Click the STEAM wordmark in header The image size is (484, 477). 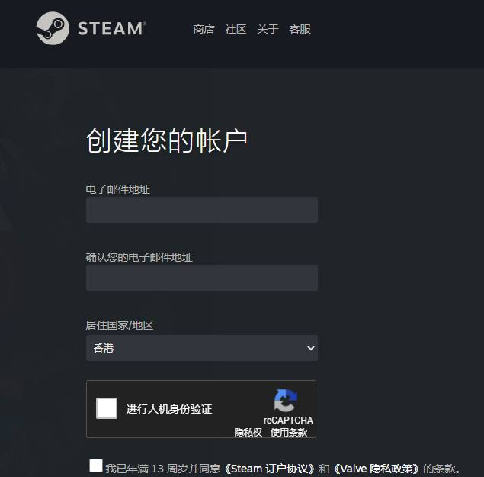(x=112, y=28)
